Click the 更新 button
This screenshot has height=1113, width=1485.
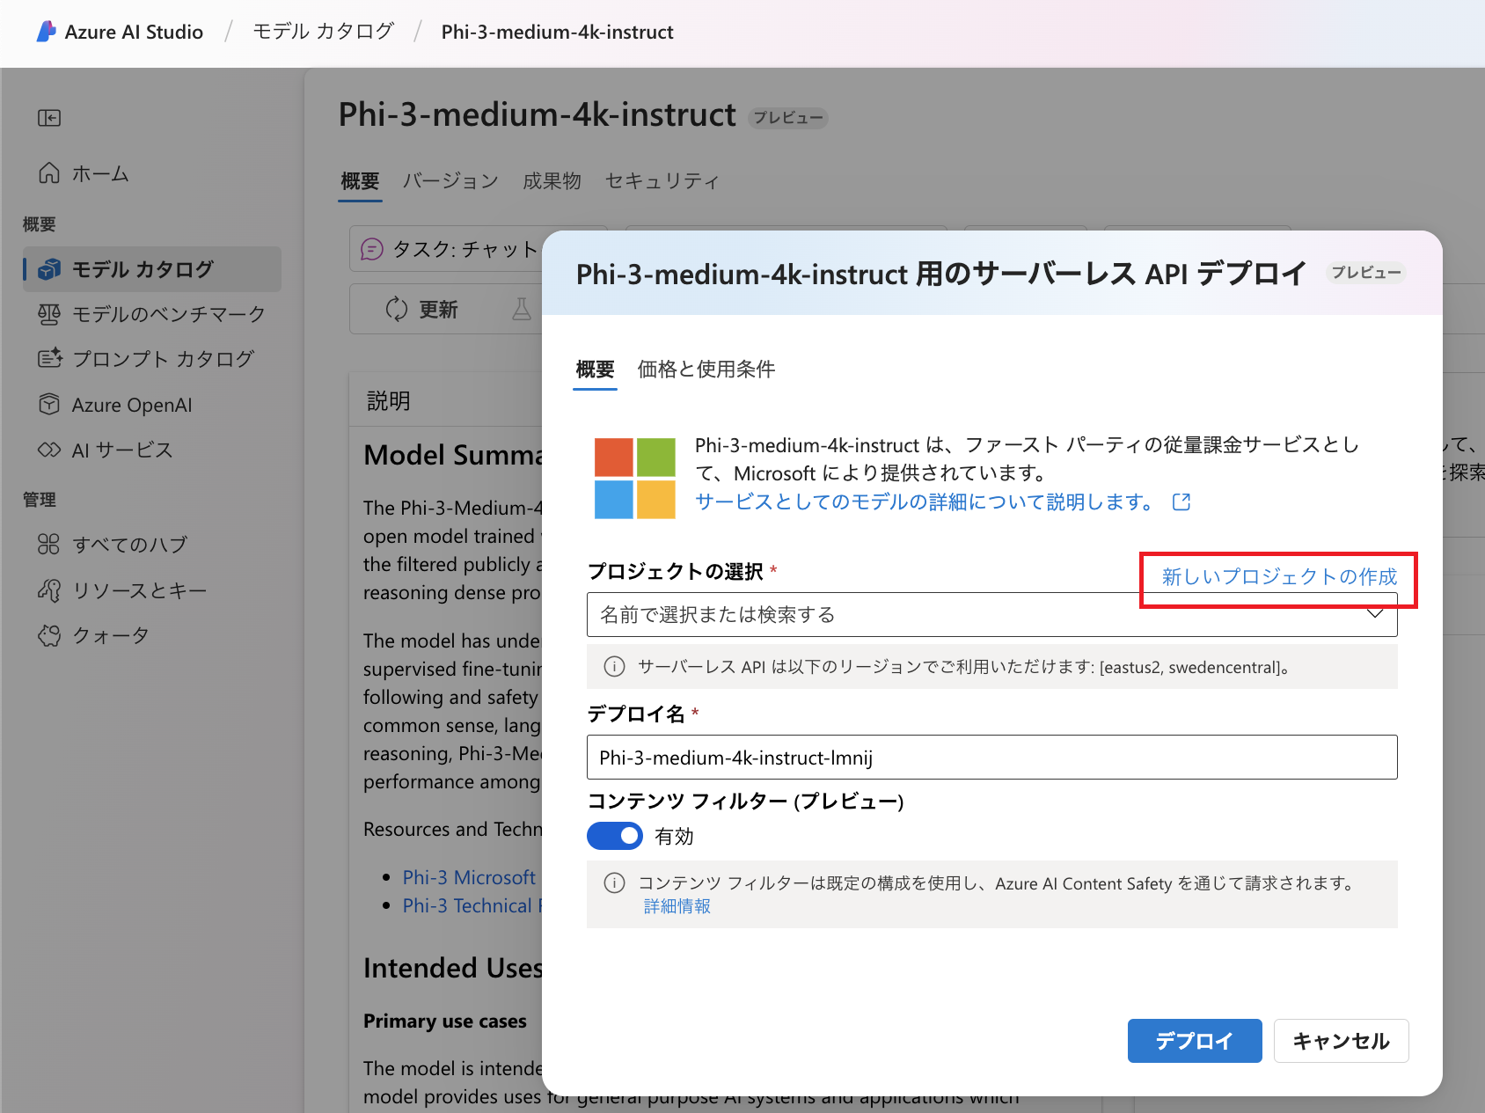[422, 309]
